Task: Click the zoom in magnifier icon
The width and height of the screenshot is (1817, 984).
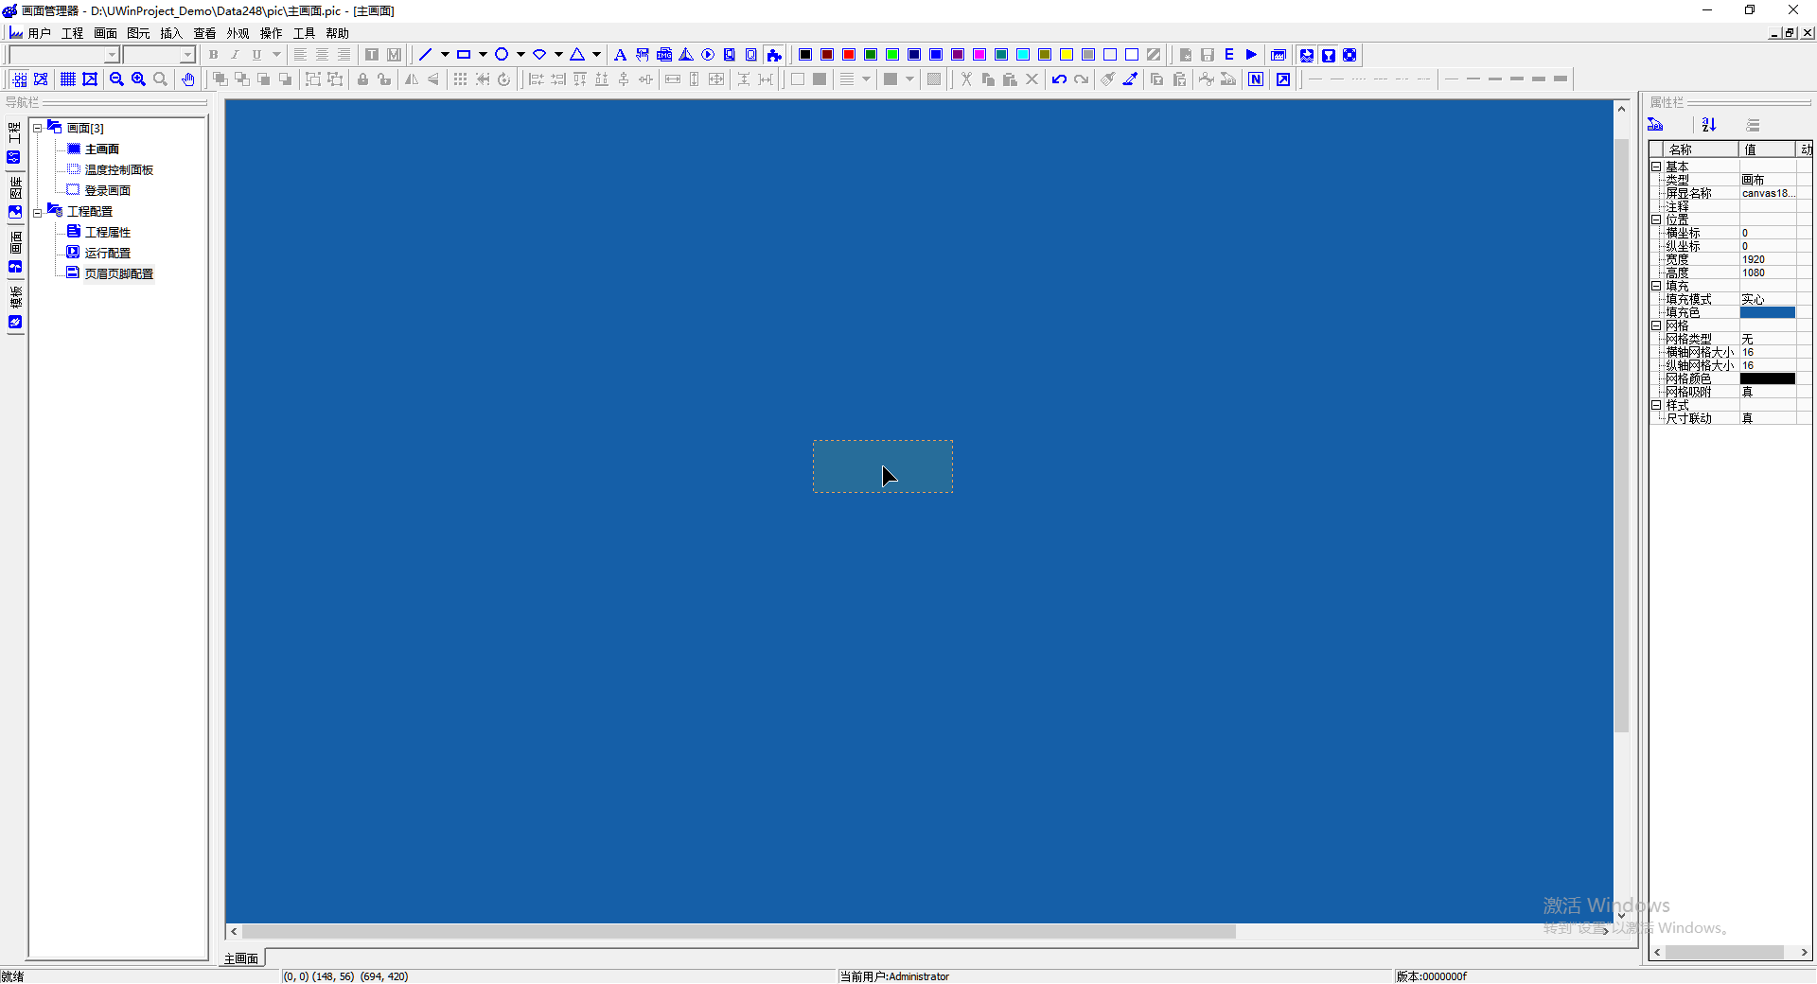Action: click(138, 79)
